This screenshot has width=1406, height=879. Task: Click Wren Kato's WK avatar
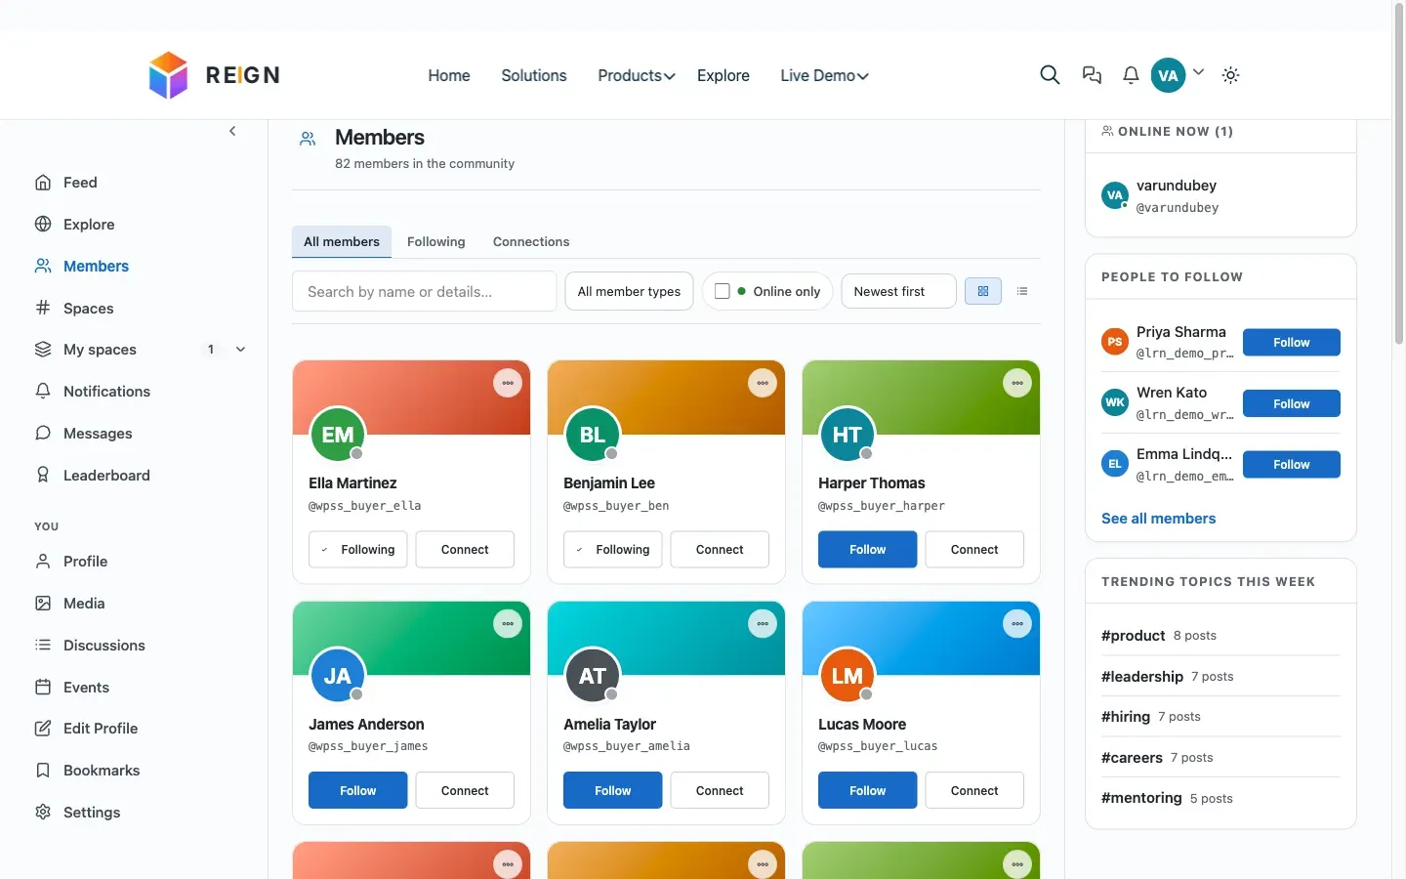(1115, 402)
